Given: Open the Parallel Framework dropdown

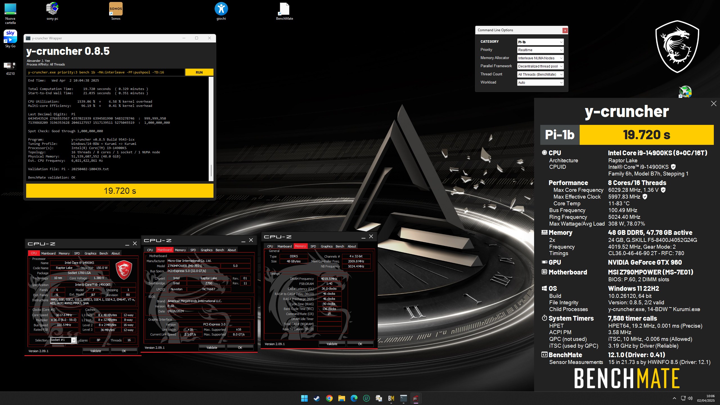Looking at the screenshot, I should coord(540,66).
